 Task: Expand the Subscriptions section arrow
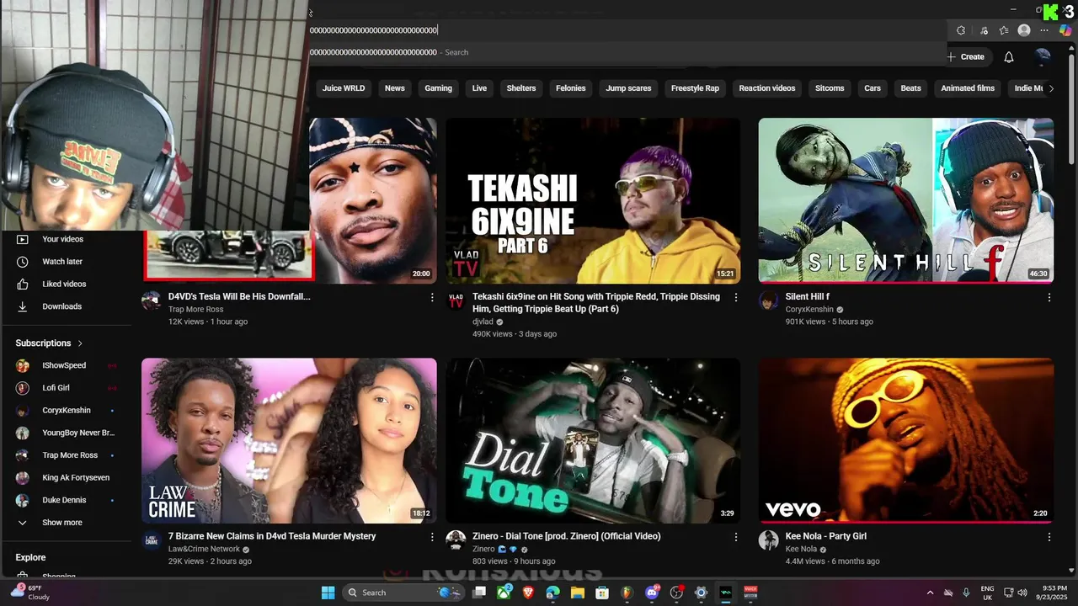point(80,343)
